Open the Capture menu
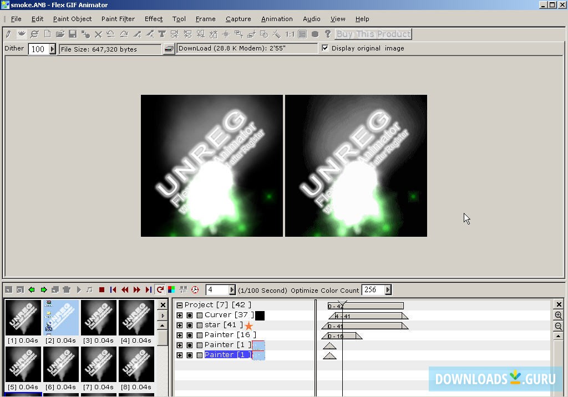This screenshot has height=397, width=568. [238, 19]
